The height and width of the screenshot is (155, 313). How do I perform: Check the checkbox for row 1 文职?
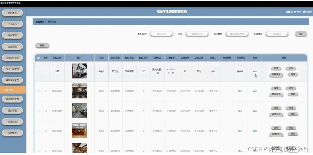(x=38, y=71)
